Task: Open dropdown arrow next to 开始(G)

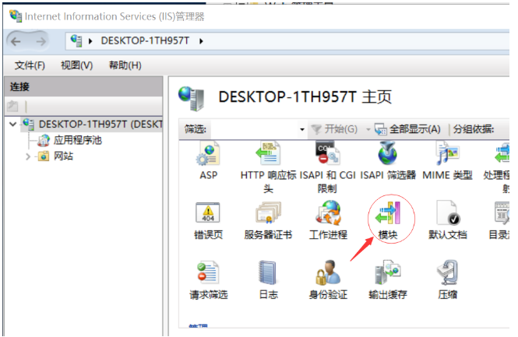Action: 368,129
